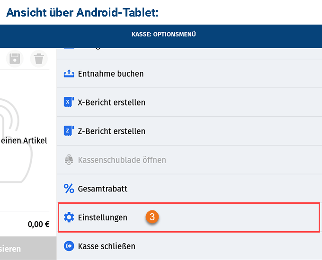Screen dimensions: 322x260
Task: Click the save (floppy disk) icon
Action: (15, 59)
